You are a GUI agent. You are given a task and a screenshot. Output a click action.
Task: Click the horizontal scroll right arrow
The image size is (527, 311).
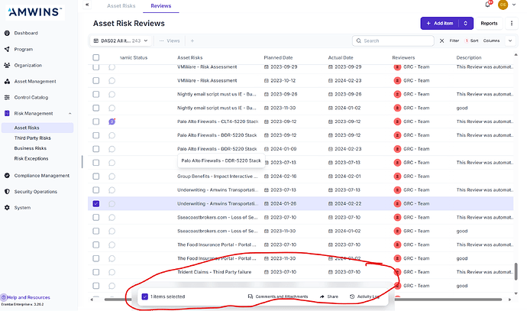510,300
